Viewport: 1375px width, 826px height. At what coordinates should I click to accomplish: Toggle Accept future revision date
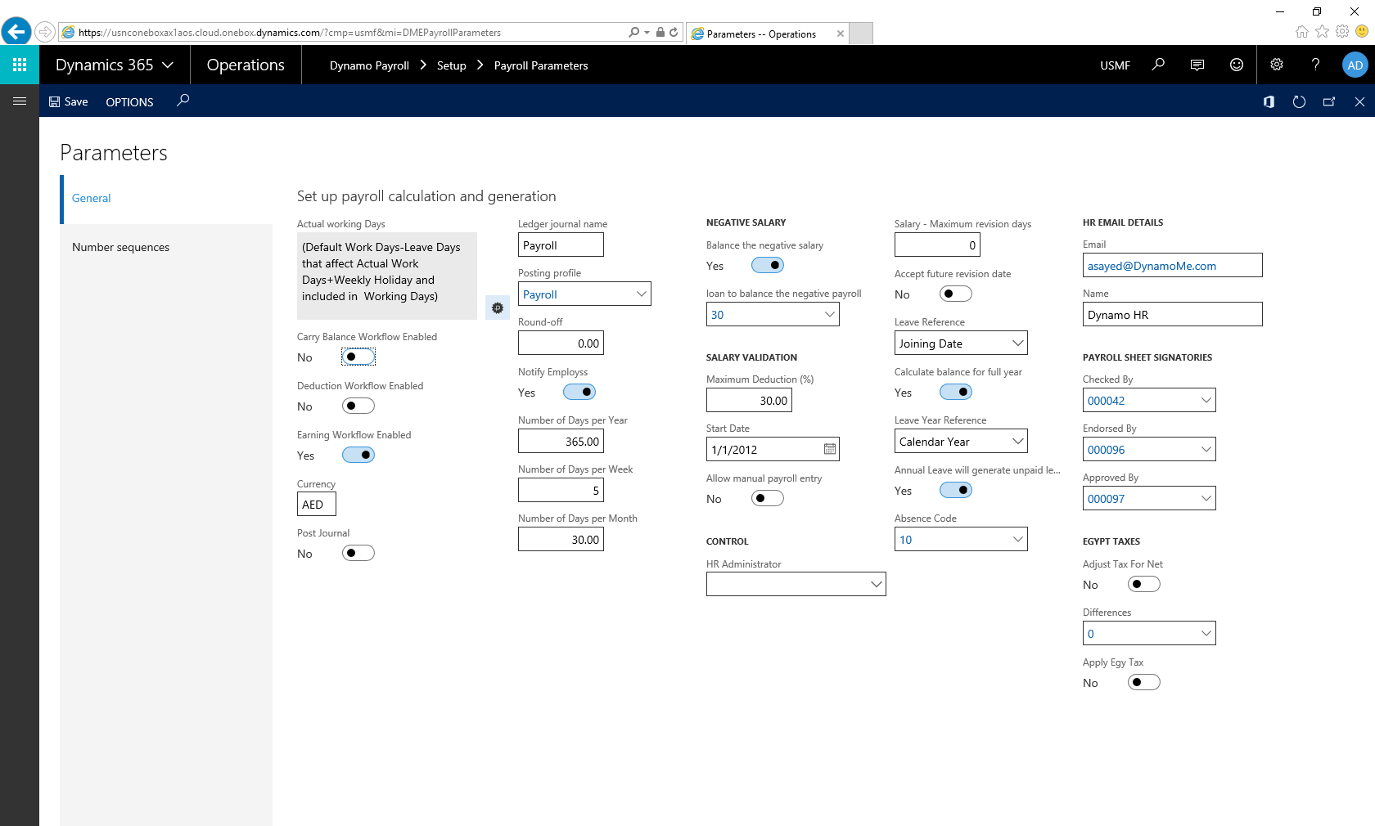(x=956, y=294)
